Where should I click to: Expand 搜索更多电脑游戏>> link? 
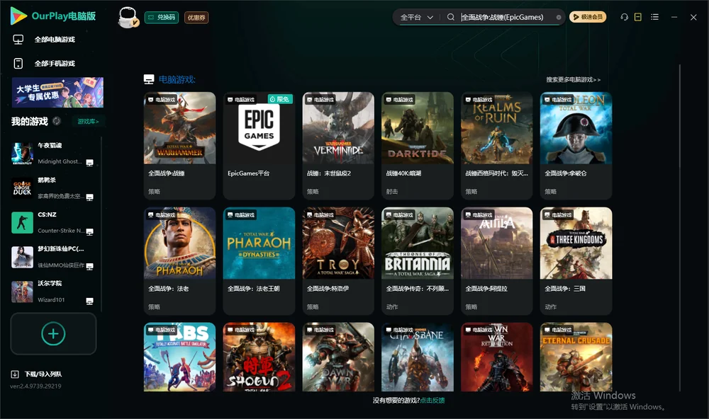pyautogui.click(x=573, y=79)
